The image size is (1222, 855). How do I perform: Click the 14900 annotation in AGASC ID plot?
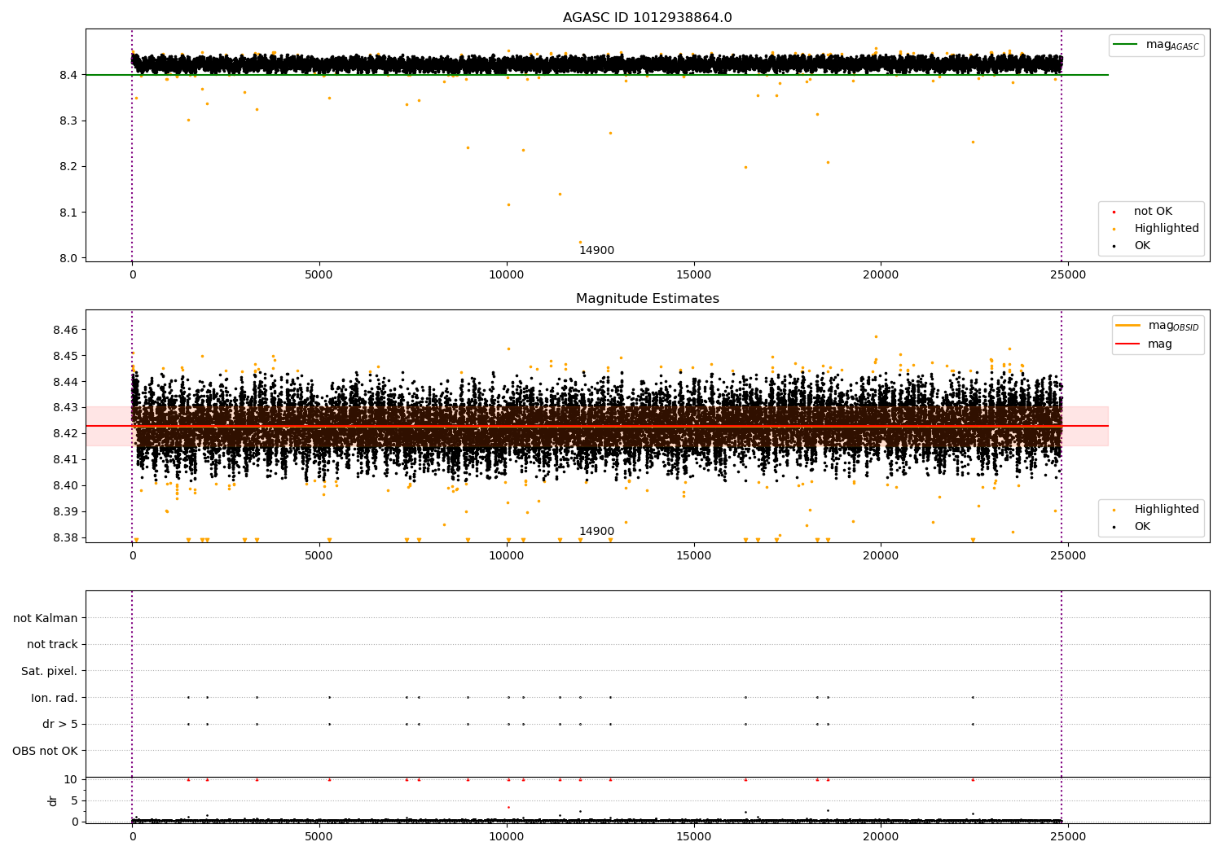click(596, 250)
